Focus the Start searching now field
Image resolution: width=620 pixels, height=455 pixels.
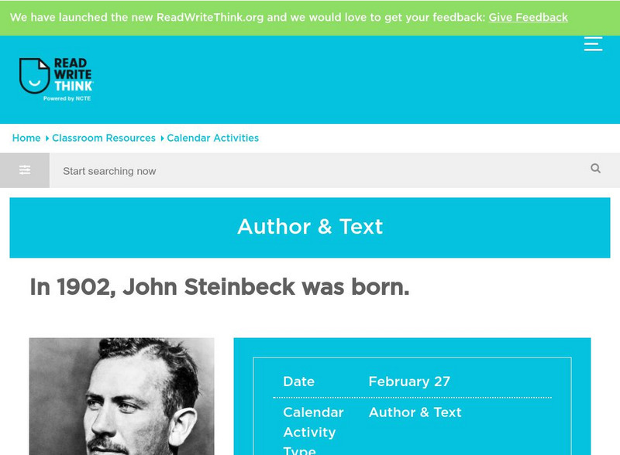click(x=310, y=171)
